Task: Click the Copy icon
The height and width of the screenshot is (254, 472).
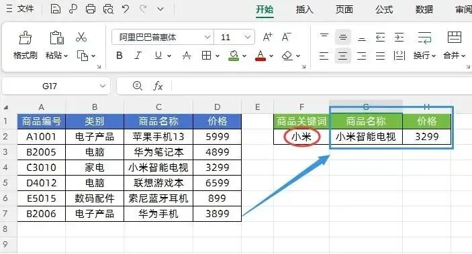Action: 83,56
